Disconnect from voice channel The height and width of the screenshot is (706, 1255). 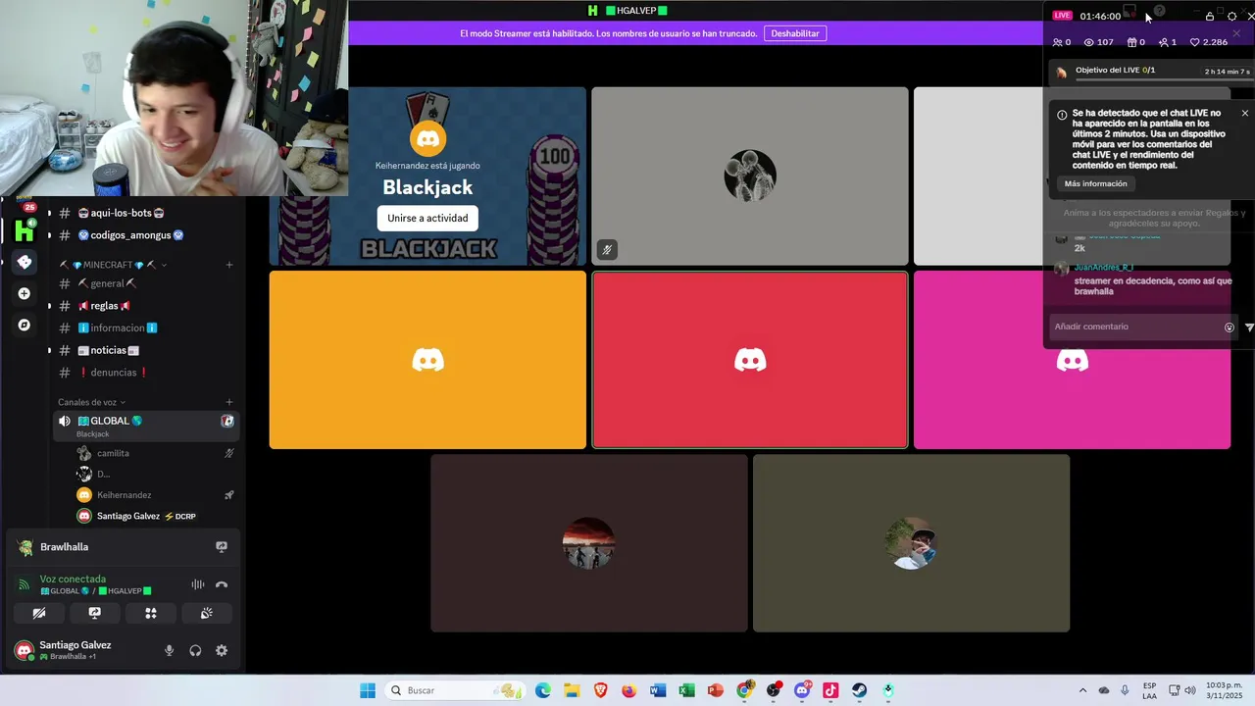[x=222, y=584]
